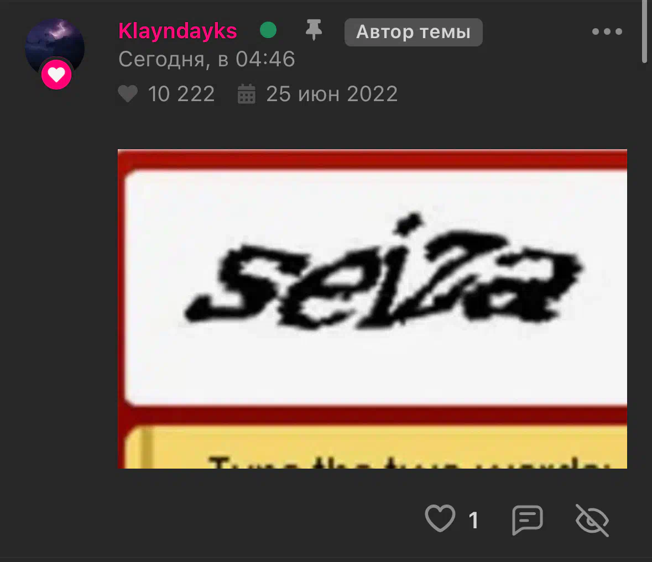Like the post with heart outline
This screenshot has width=652, height=562.
coord(440,518)
